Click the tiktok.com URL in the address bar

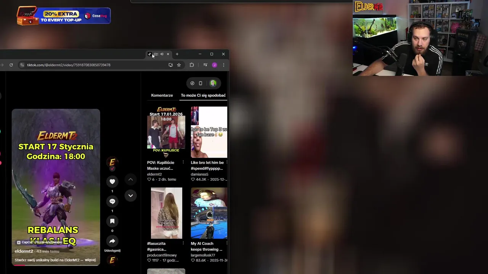point(69,65)
